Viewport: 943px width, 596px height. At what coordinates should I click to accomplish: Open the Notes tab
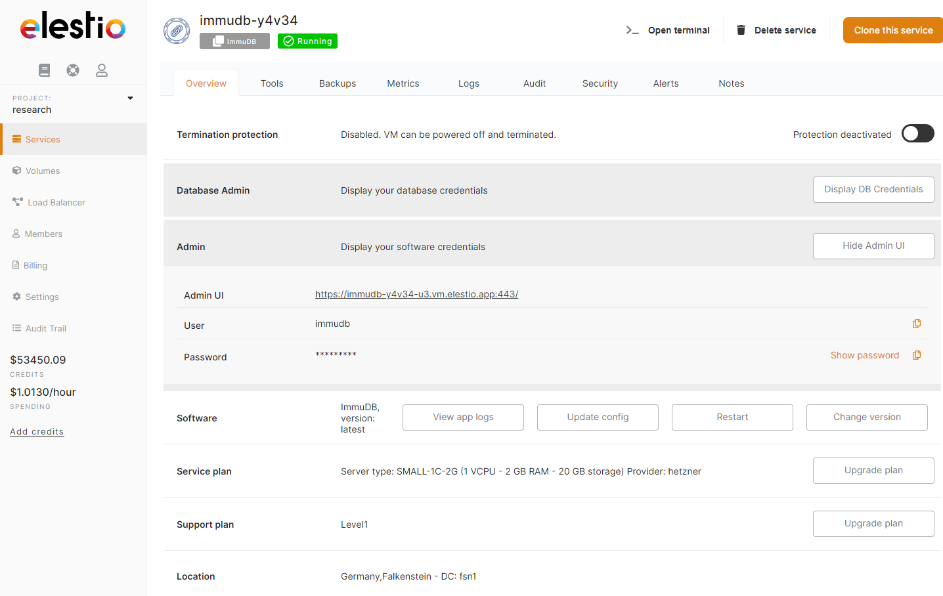point(732,83)
